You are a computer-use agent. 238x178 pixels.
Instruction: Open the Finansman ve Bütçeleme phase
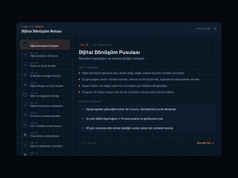point(45,135)
